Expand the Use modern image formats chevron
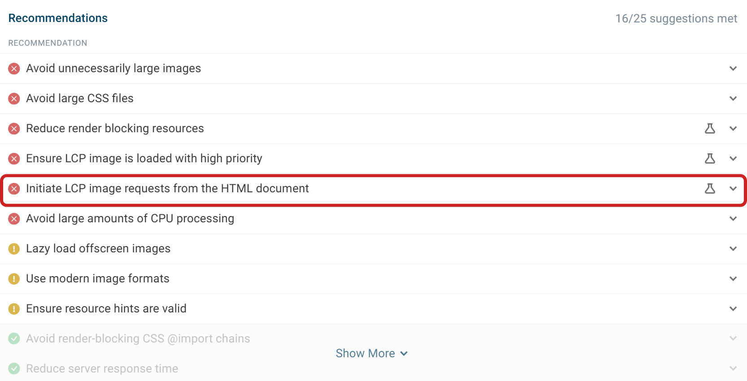This screenshot has height=381, width=747. click(x=733, y=279)
